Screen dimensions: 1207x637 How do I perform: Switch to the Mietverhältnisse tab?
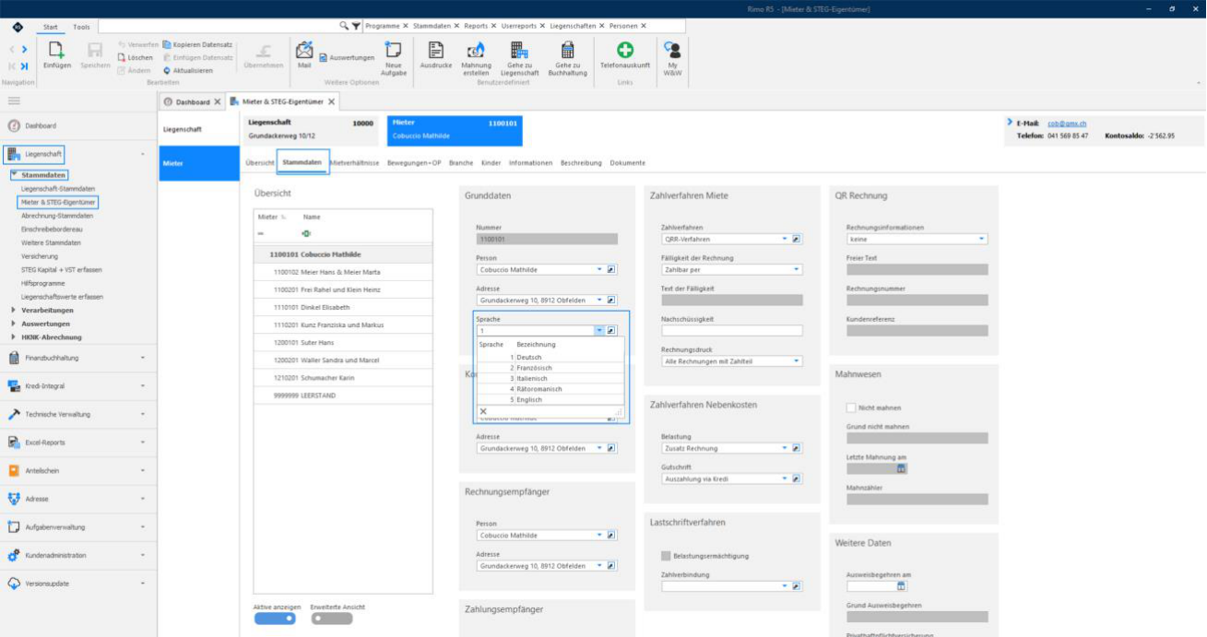pyautogui.click(x=355, y=163)
